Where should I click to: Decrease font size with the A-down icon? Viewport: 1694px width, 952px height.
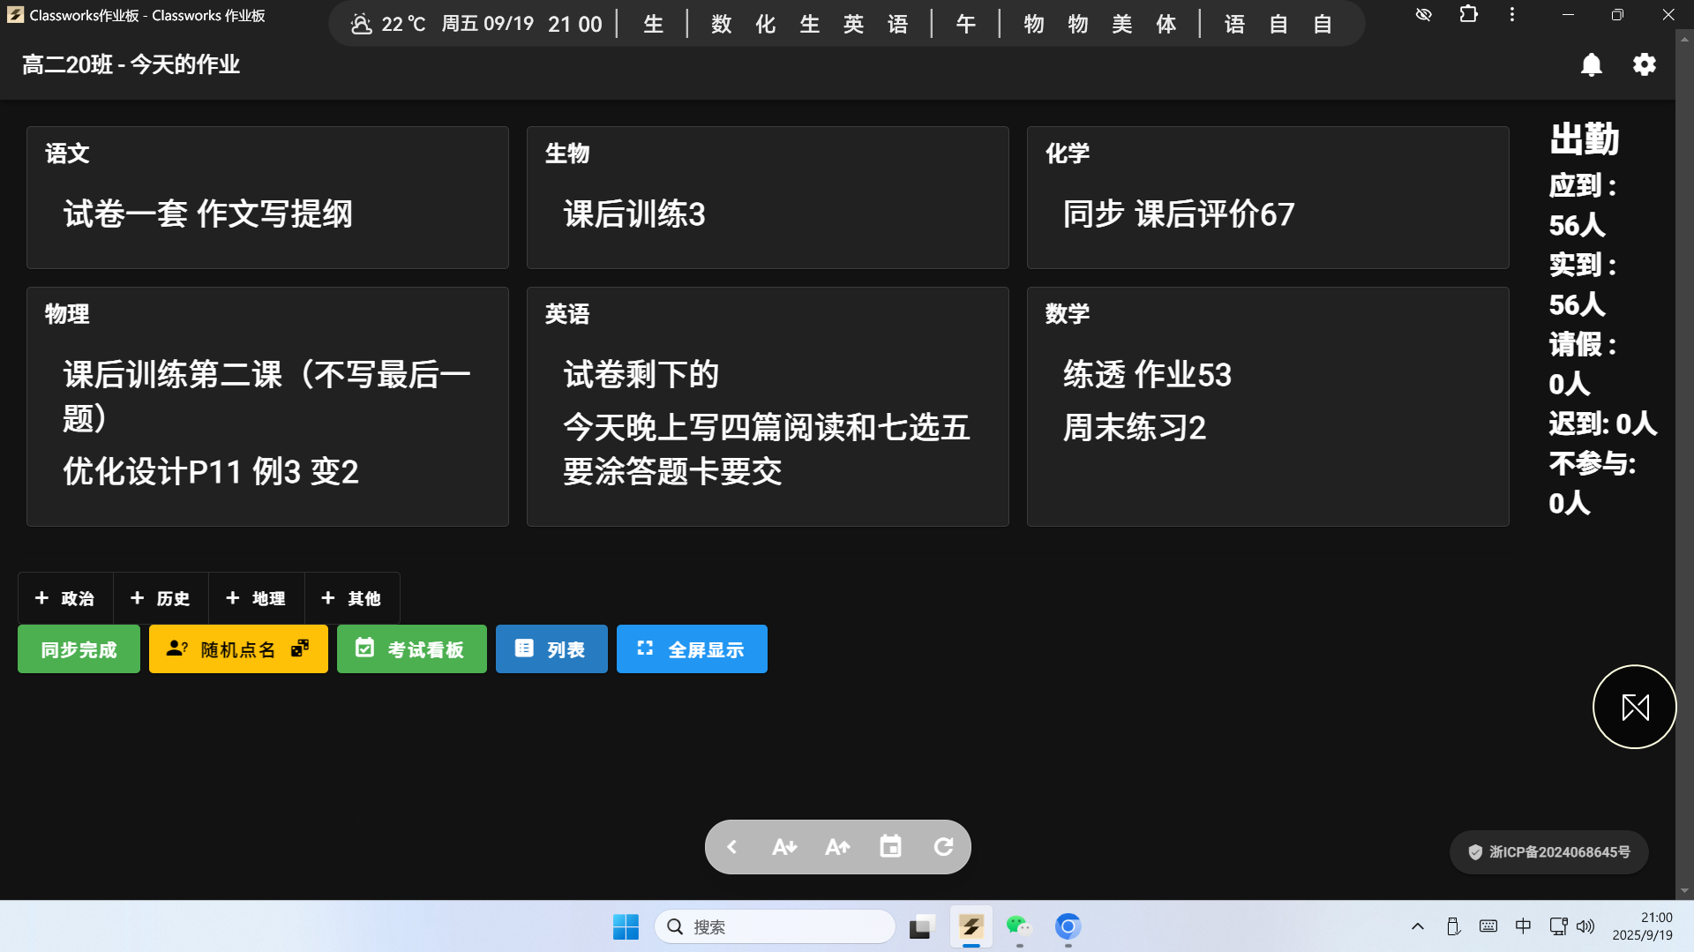point(784,846)
